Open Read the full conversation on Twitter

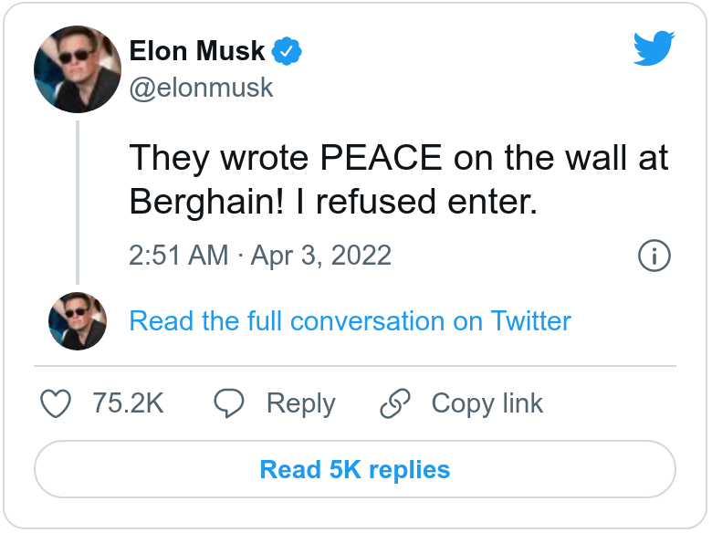tap(351, 321)
